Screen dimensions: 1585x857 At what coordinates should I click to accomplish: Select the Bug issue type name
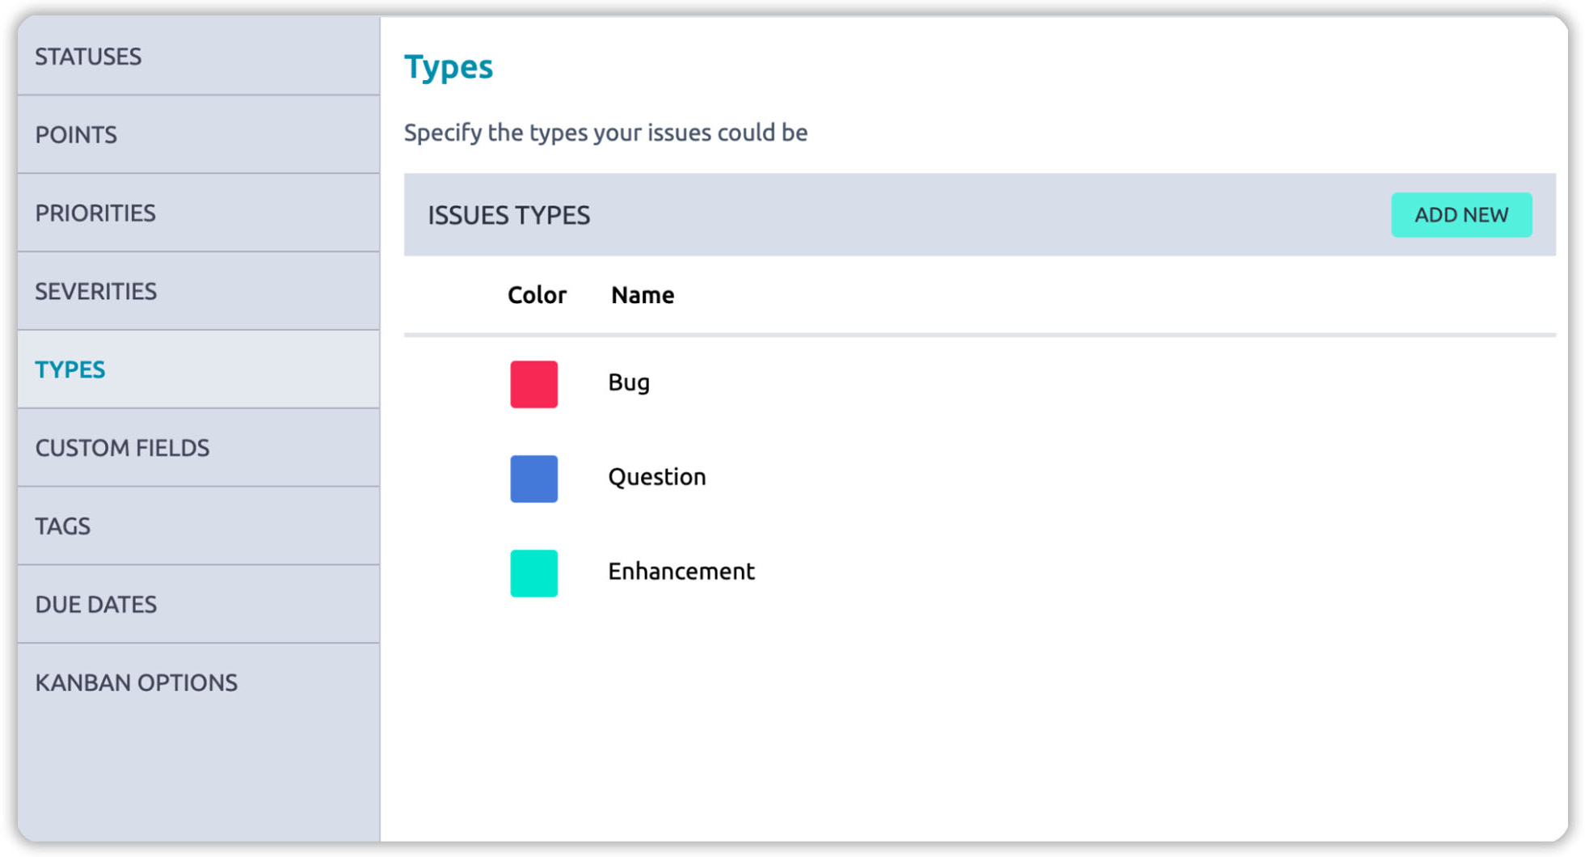pyautogui.click(x=628, y=382)
